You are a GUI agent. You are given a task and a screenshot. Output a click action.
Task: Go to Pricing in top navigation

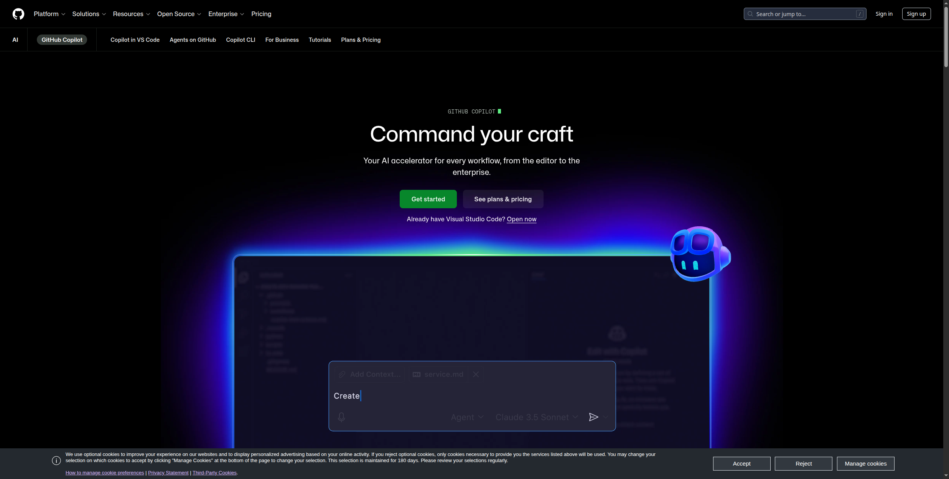coord(261,14)
